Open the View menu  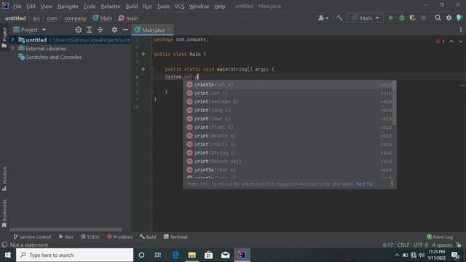(x=46, y=7)
